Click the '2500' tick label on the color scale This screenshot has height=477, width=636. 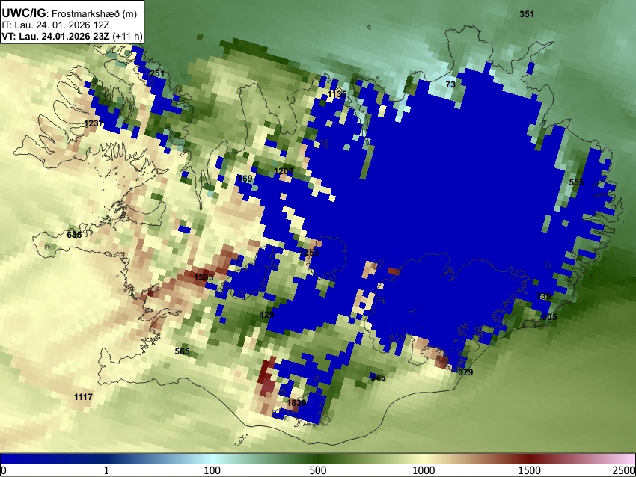pos(624,470)
